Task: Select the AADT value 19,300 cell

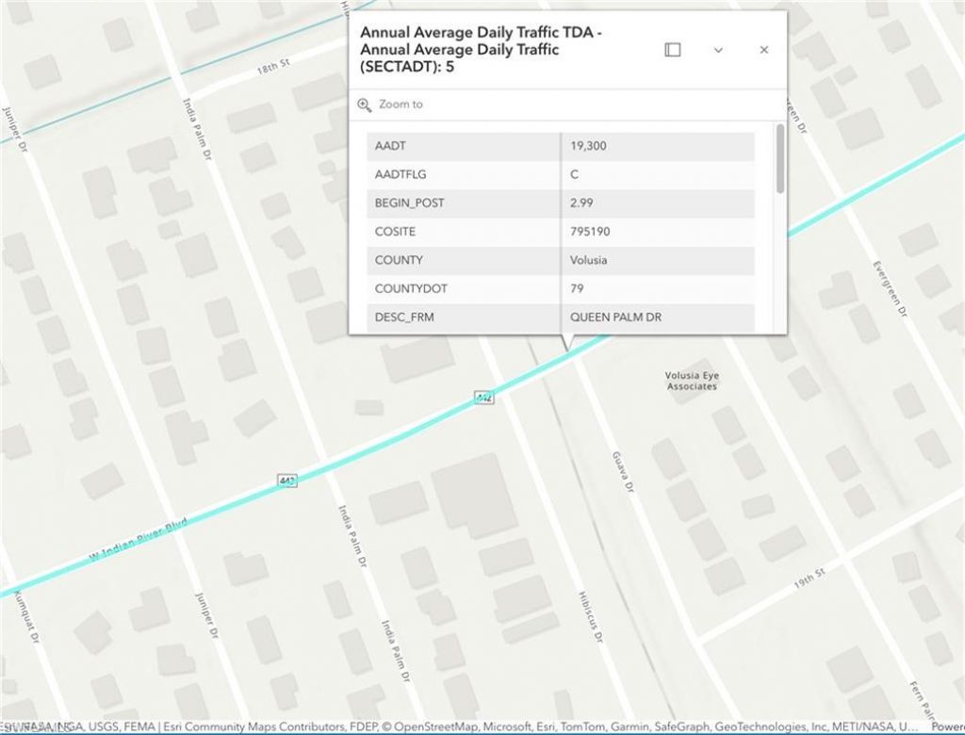Action: 658,146
